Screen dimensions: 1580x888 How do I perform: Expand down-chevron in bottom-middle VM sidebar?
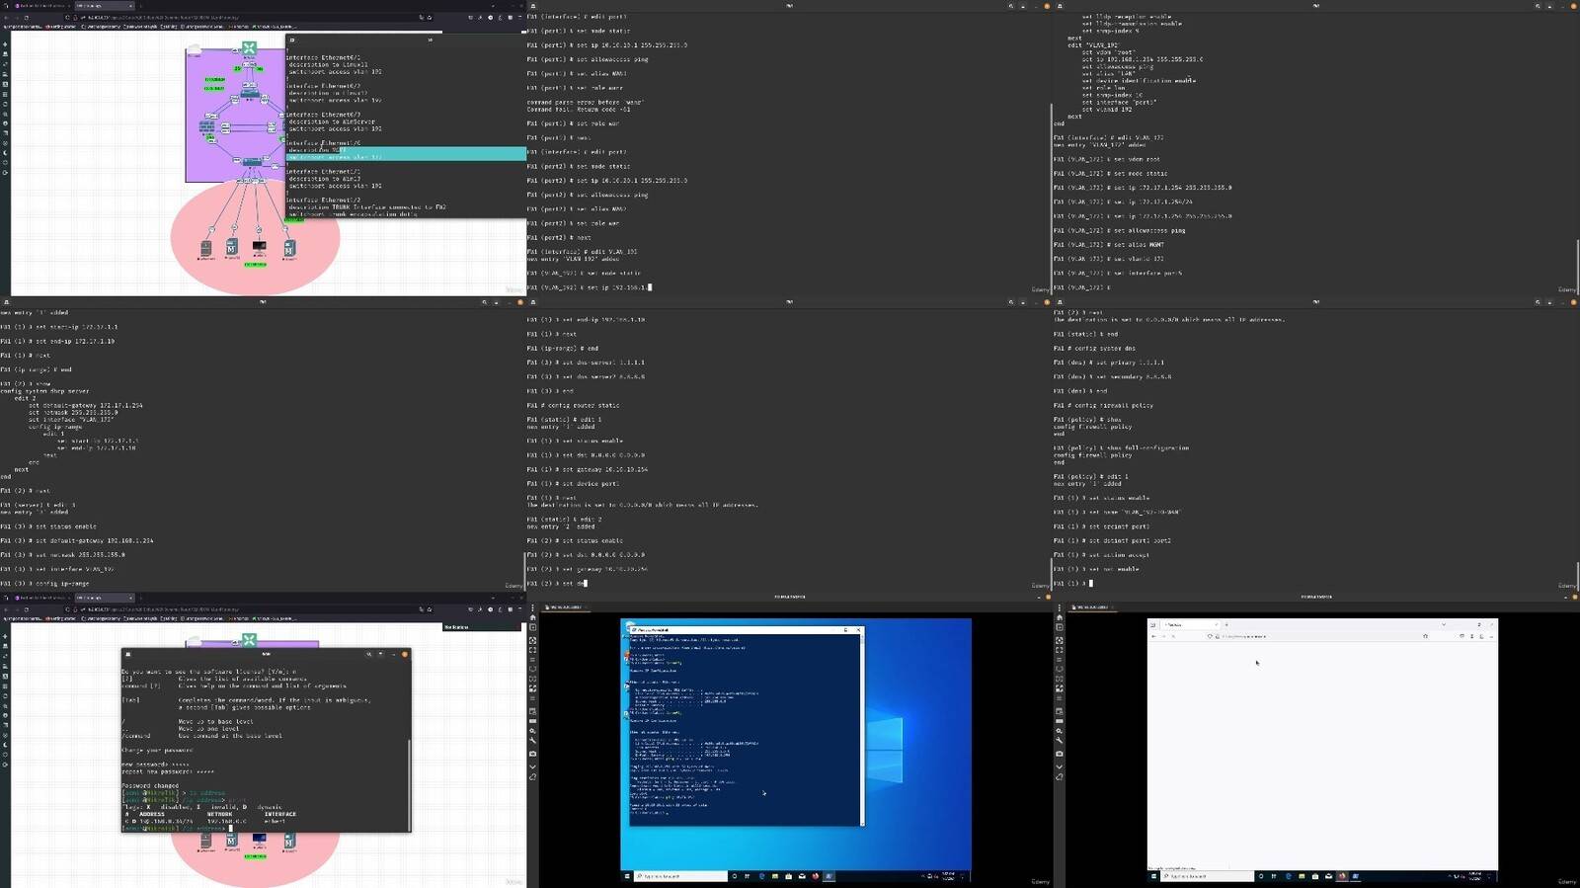[x=533, y=767]
